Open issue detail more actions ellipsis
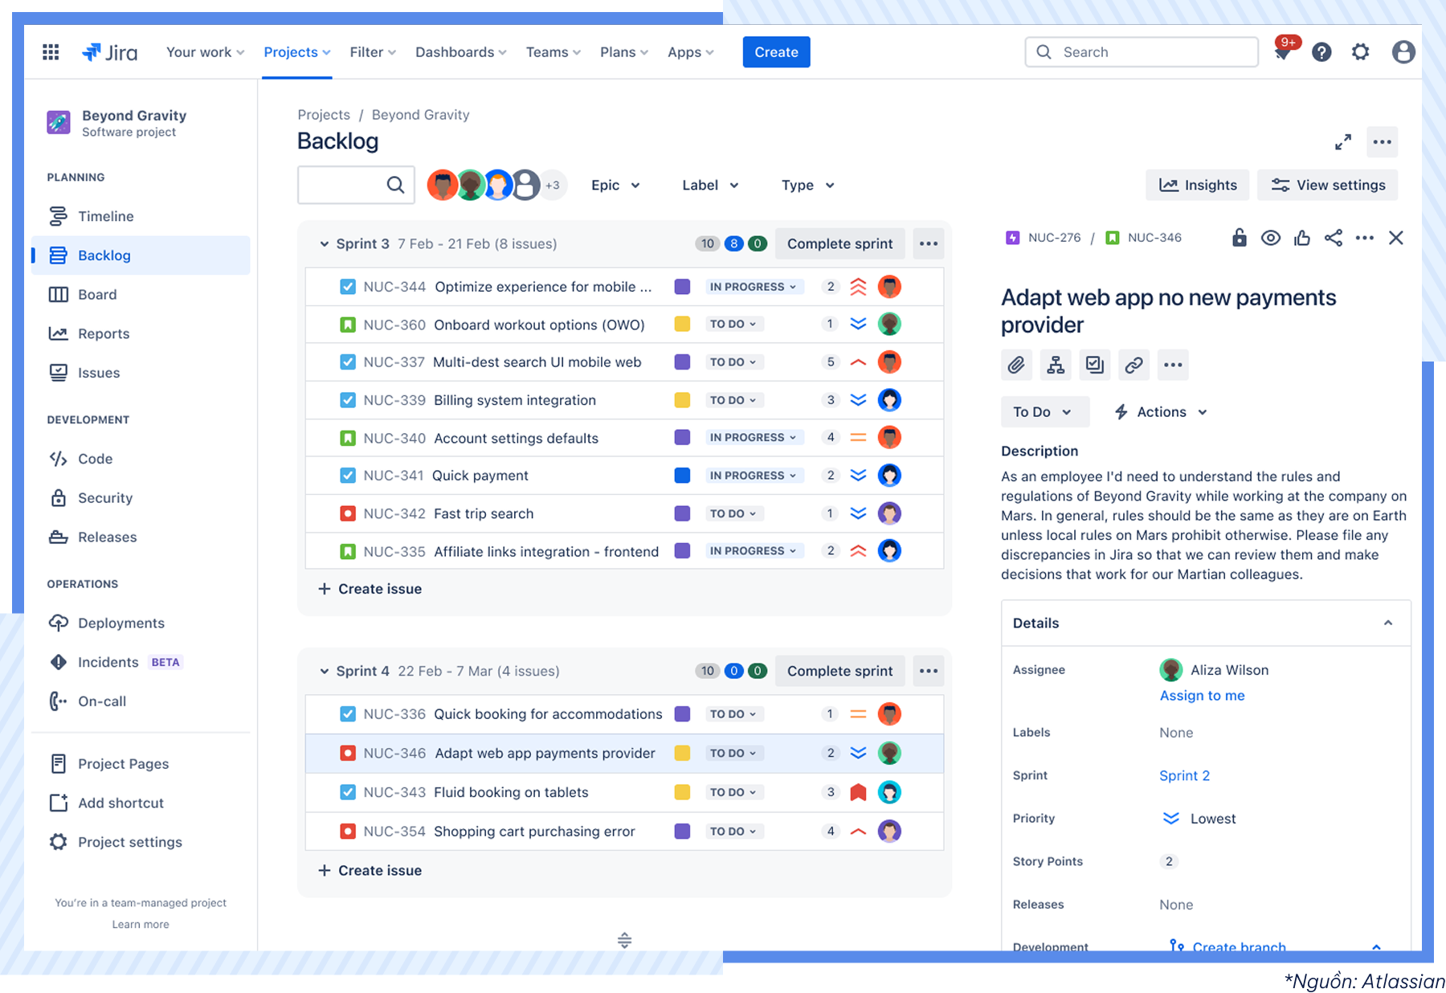The width and height of the screenshot is (1446, 993). 1364,238
